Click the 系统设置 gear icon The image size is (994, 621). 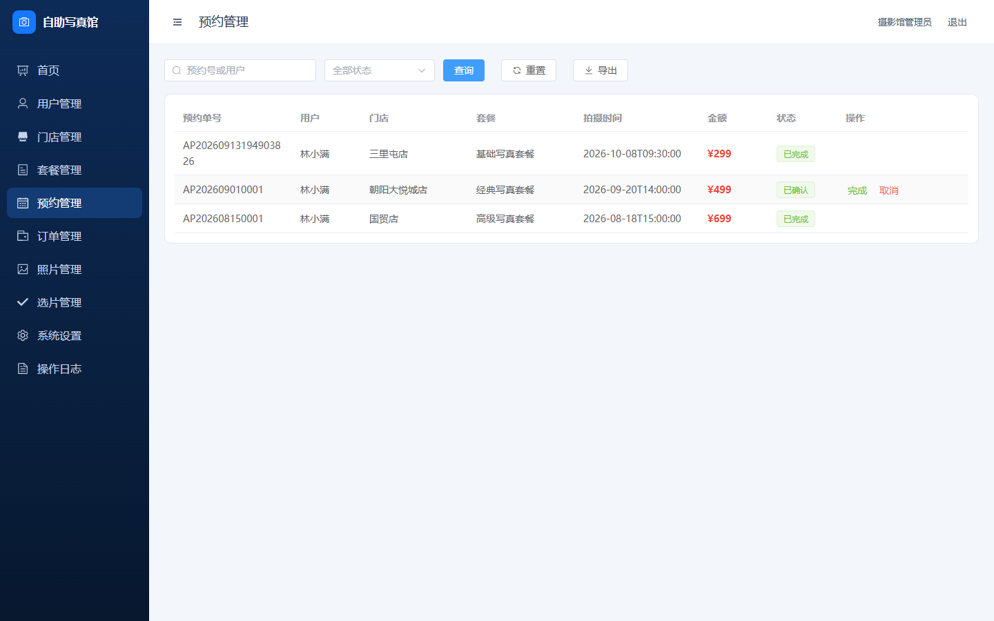pyautogui.click(x=23, y=335)
